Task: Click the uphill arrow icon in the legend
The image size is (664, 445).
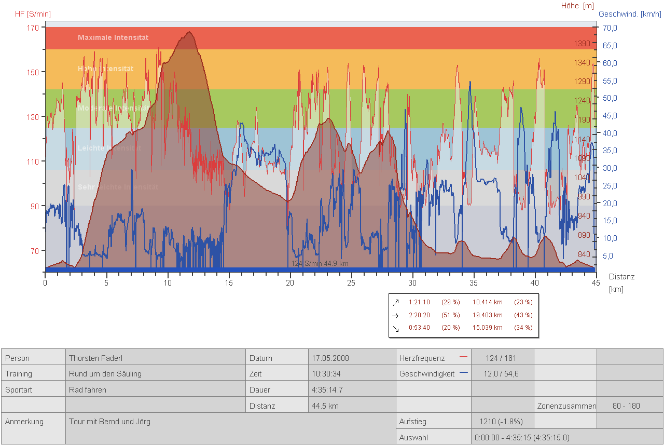Action: click(396, 302)
